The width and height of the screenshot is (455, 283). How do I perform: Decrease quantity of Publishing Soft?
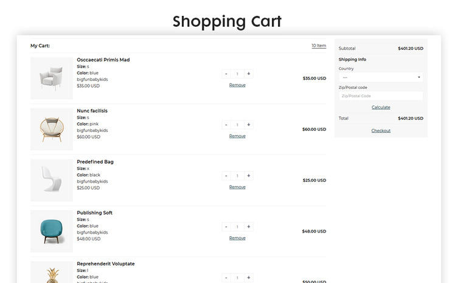click(x=226, y=226)
